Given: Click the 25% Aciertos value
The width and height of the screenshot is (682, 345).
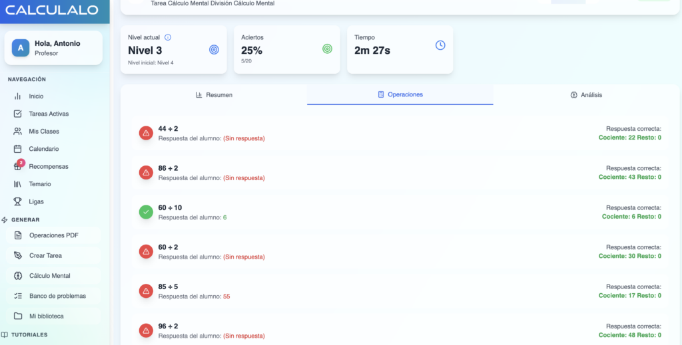Looking at the screenshot, I should pyautogui.click(x=252, y=51).
